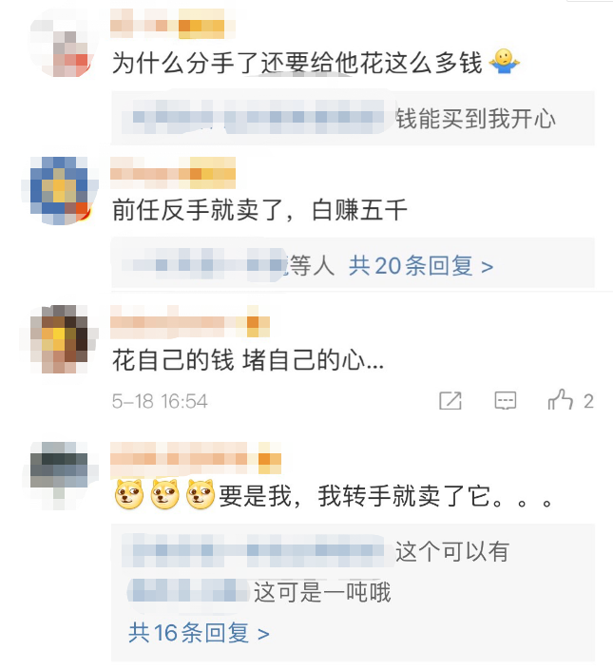The image size is (613, 669).
Task: Click the reply 这个可以有
Action: [452, 551]
